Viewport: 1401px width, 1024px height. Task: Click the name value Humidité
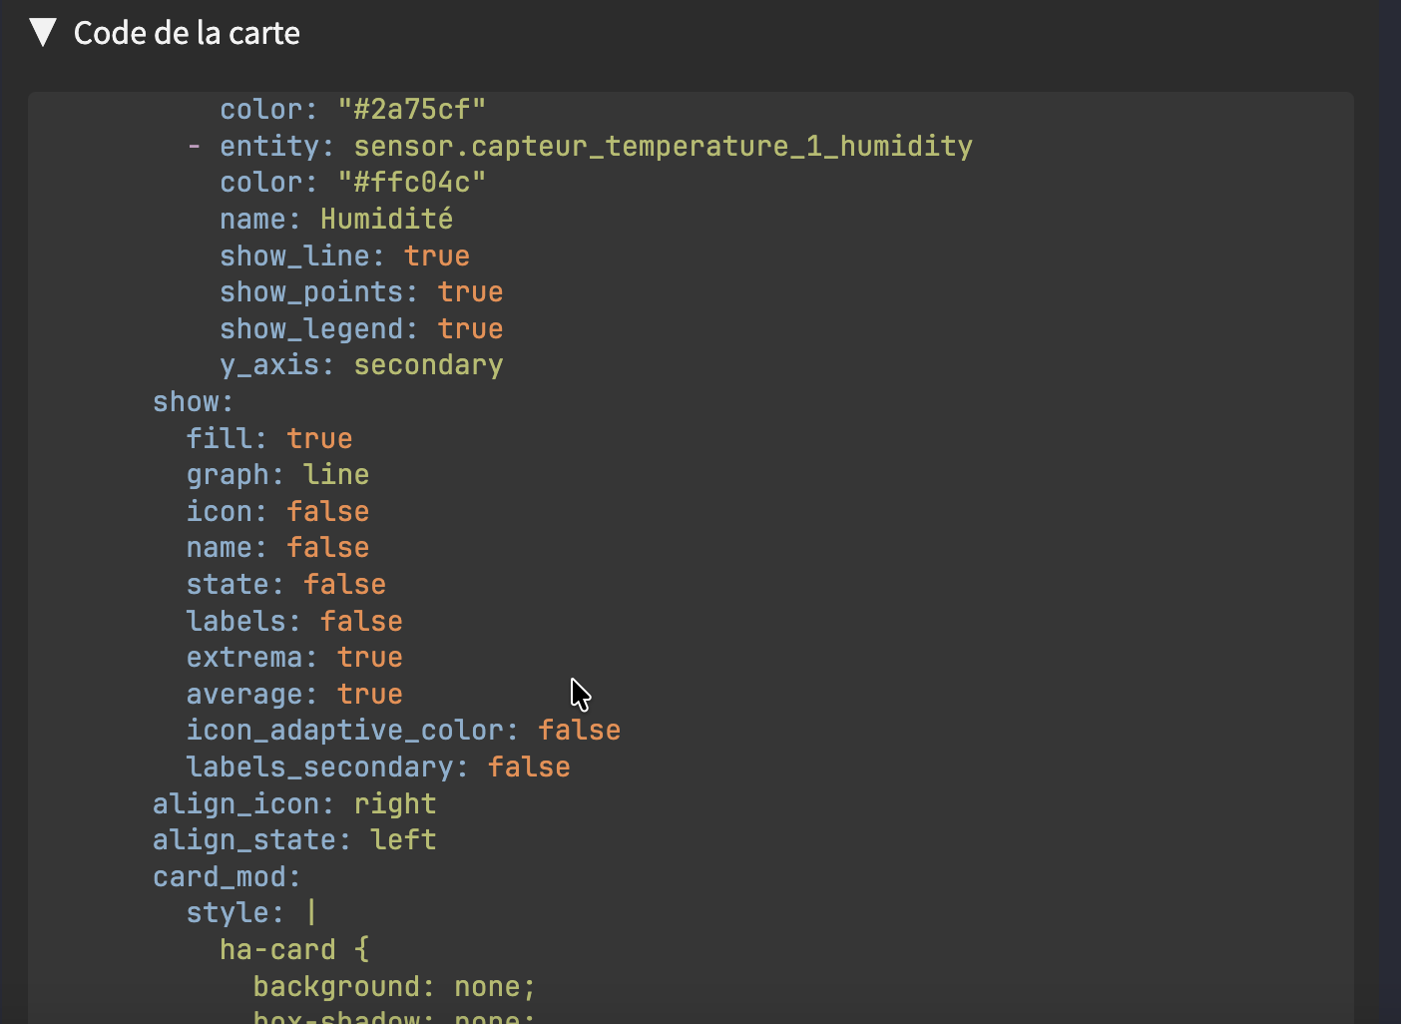point(386,219)
